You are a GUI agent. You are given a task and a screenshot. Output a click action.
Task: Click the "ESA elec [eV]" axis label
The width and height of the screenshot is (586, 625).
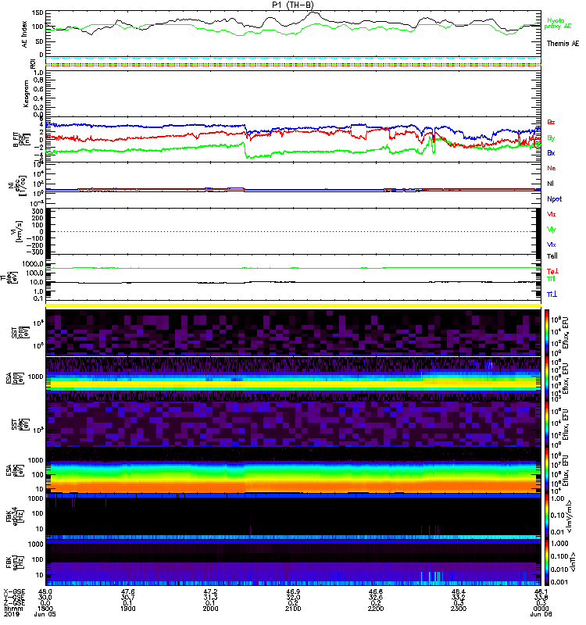click(14, 470)
